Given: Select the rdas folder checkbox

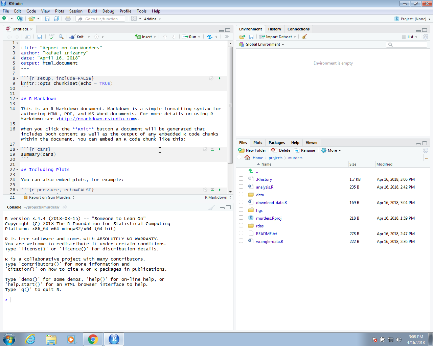Looking at the screenshot, I should click(241, 225).
